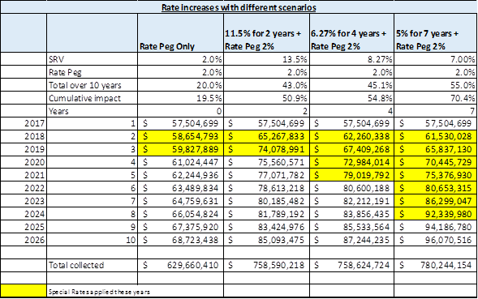Viewport: 478px width, 299px height.
Task: Click the highlighted value 92,339,980
Action: [436, 214]
